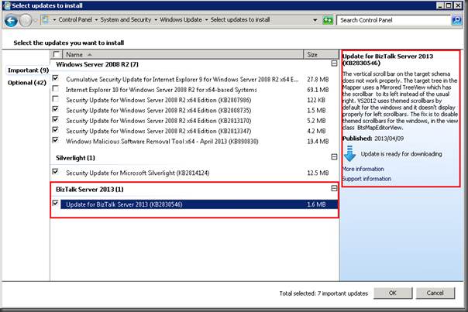Viewport: 468px width, 312px height.
Task: Open the address bar history dropdown
Action: [315, 20]
